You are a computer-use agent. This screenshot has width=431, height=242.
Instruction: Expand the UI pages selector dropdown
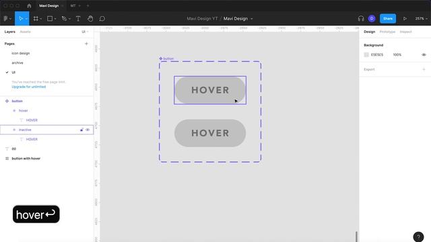click(x=85, y=32)
